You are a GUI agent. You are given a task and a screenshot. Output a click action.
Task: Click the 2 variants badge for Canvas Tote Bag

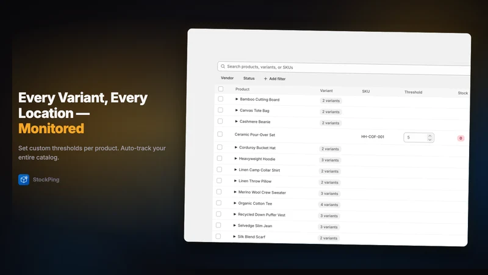click(x=331, y=112)
